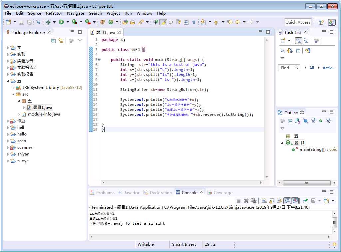Image resolution: width=341 pixels, height=252 pixels.
Task: Open Package Explorer View Menu triangle
Action: coord(80,40)
